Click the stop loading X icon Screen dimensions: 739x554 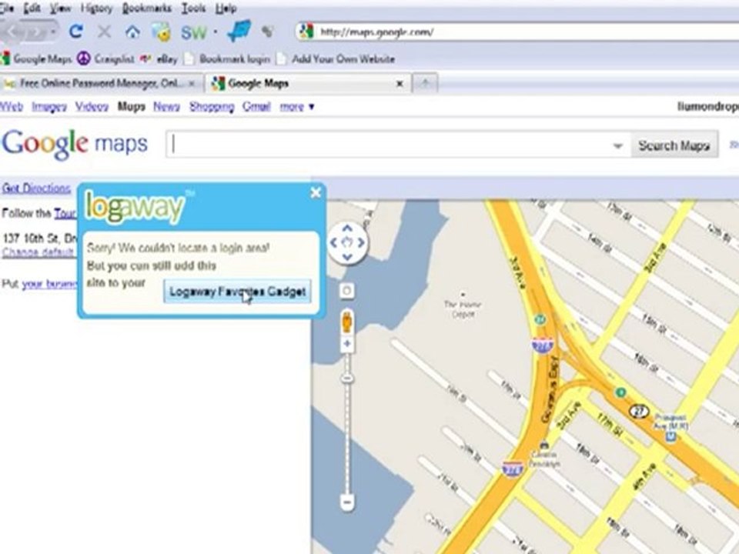click(x=104, y=32)
